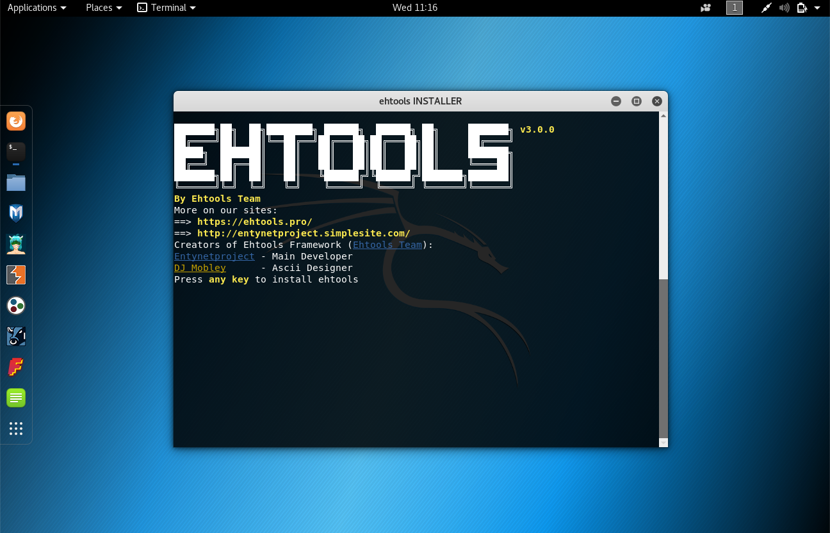This screenshot has height=533, width=830.
Task: Follow the ehtools.pro link
Action: point(254,222)
